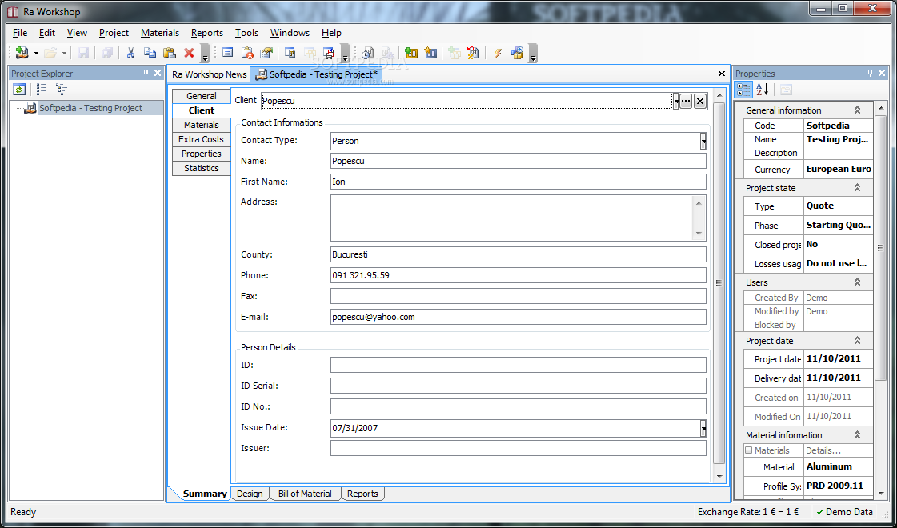Viewport: 897px width, 528px height.
Task: Open the Project menu
Action: coord(114,33)
